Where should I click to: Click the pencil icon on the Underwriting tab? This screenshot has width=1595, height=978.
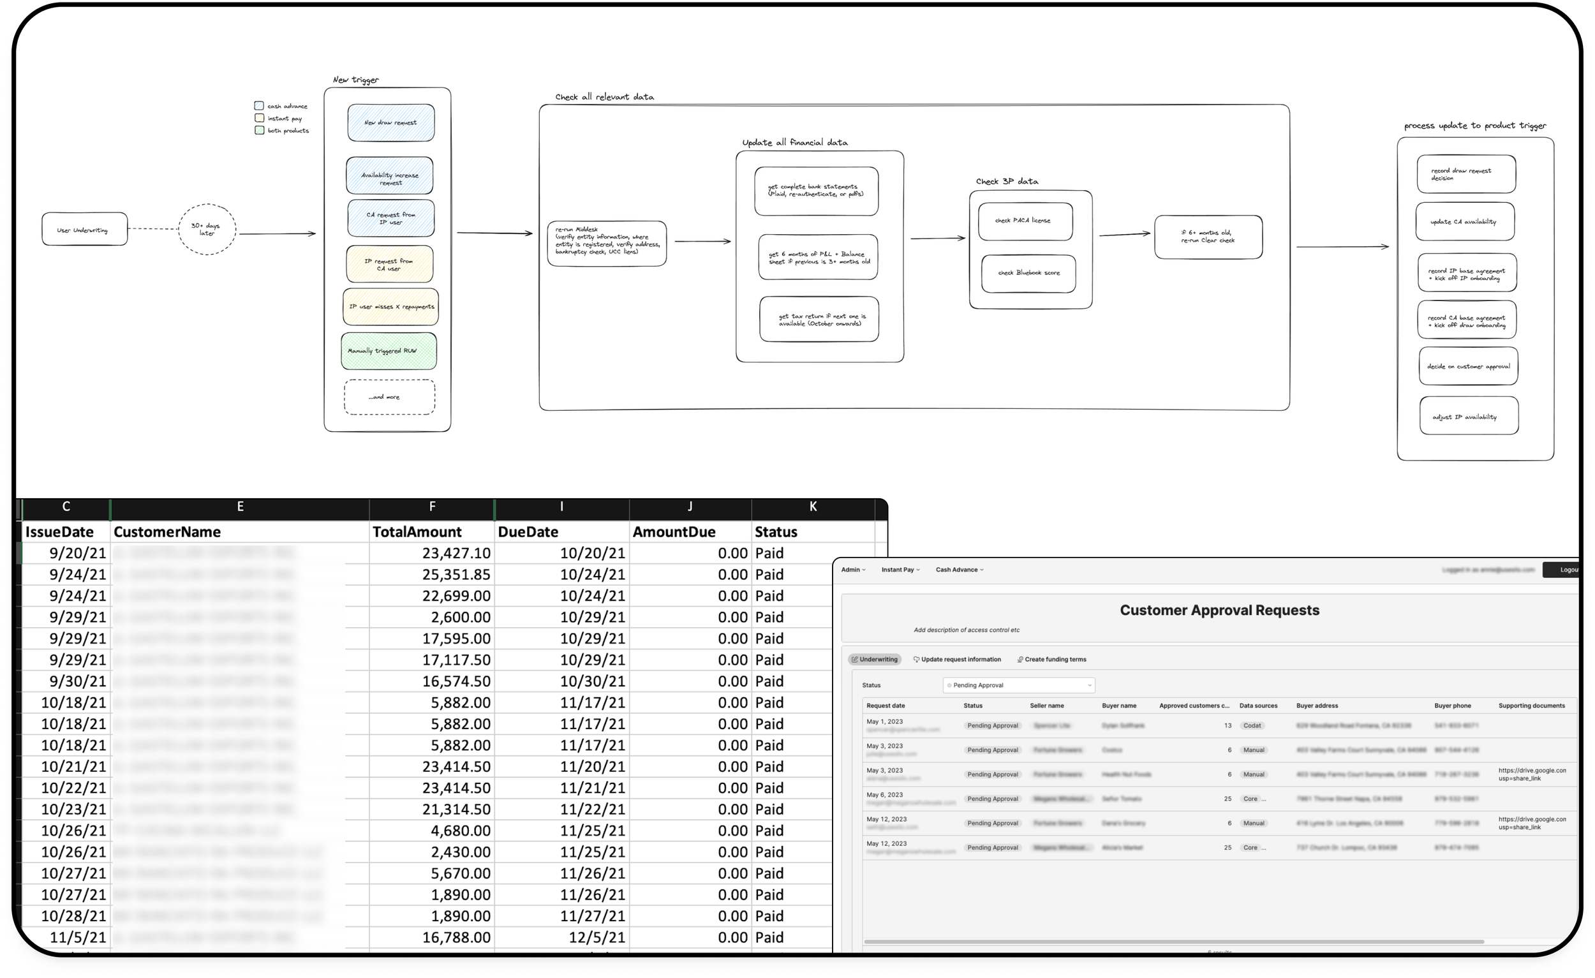tap(854, 660)
